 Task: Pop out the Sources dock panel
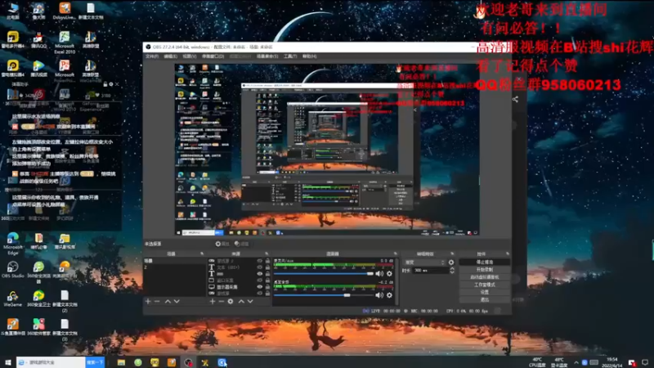pos(267,254)
